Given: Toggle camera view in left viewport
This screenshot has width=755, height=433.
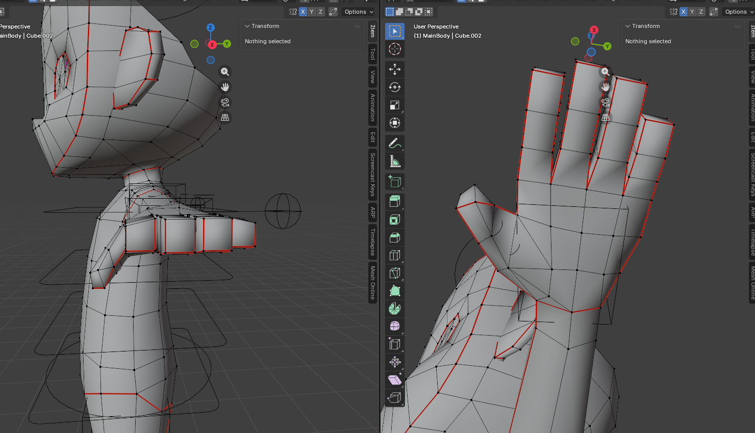Looking at the screenshot, I should point(225,102).
